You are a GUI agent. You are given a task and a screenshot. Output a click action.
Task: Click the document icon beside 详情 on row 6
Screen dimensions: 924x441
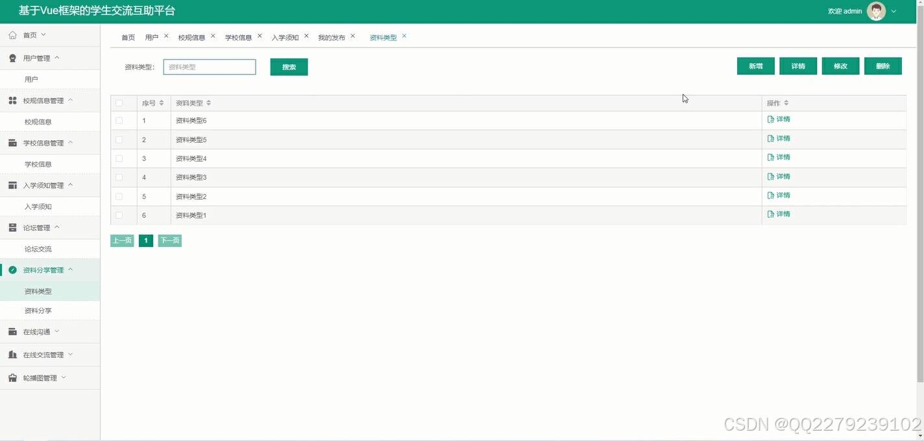770,213
